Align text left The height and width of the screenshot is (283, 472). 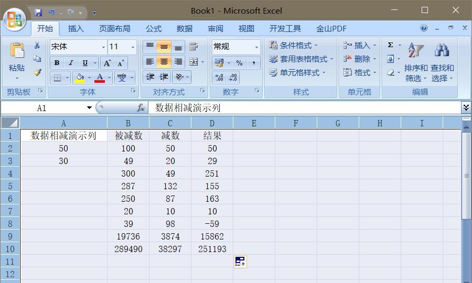click(x=150, y=62)
